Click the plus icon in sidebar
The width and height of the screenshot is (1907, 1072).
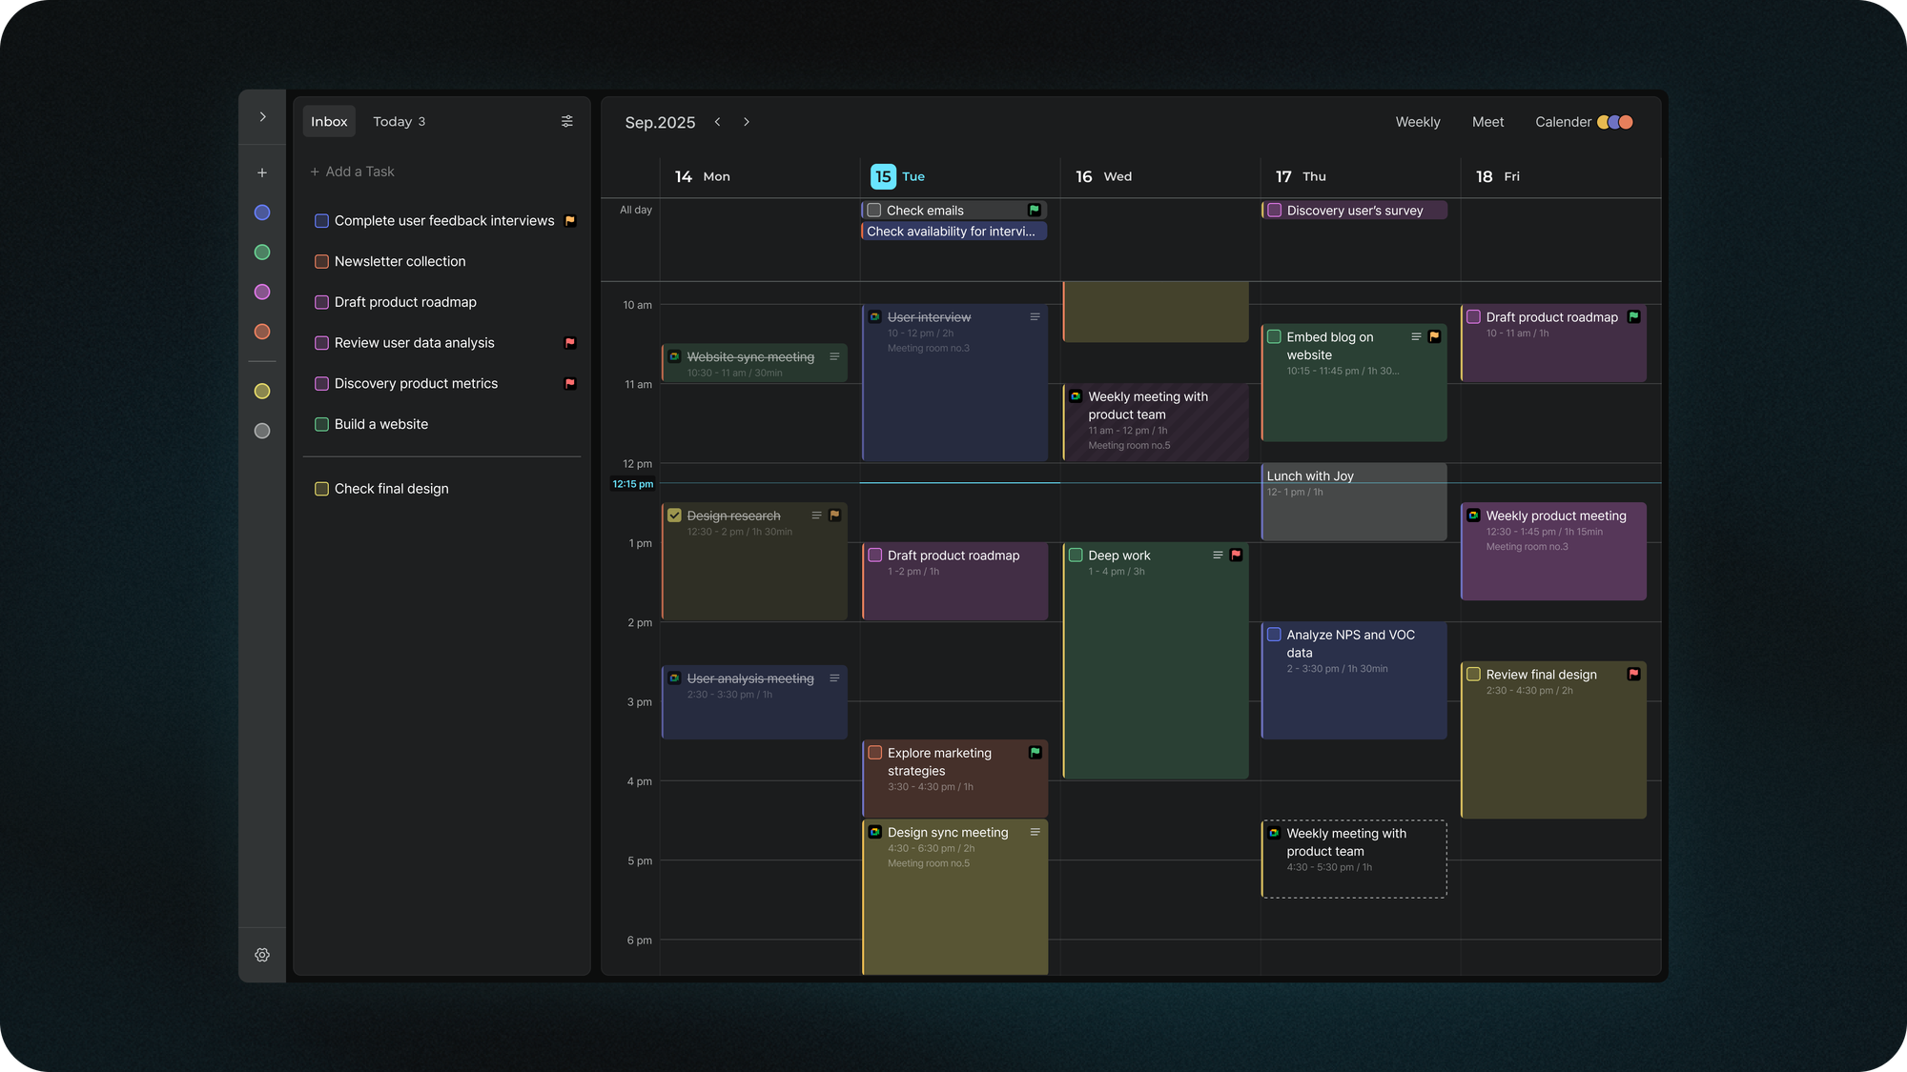tap(262, 172)
